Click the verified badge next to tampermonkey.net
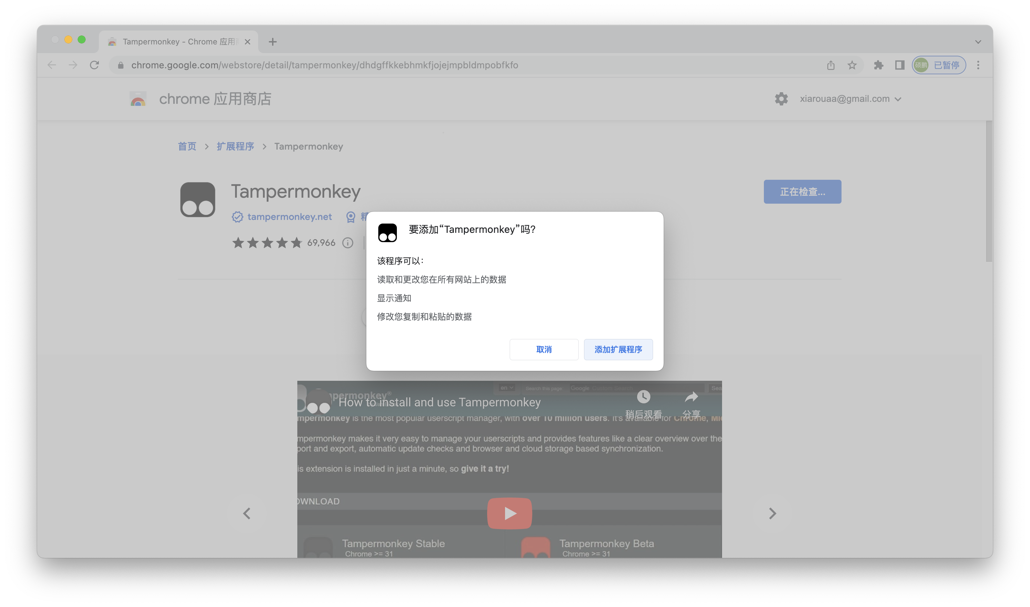Viewport: 1030px width, 607px height. [237, 217]
